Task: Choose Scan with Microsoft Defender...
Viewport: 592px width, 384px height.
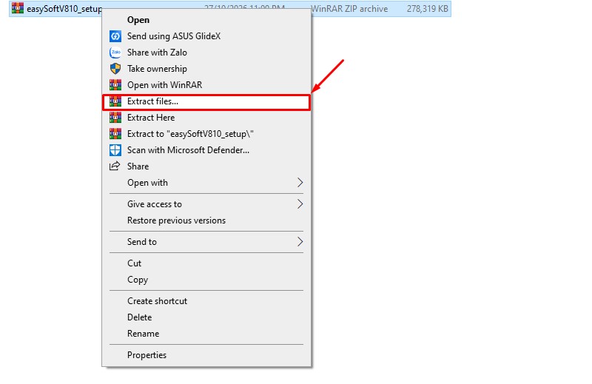Action: coord(206,150)
